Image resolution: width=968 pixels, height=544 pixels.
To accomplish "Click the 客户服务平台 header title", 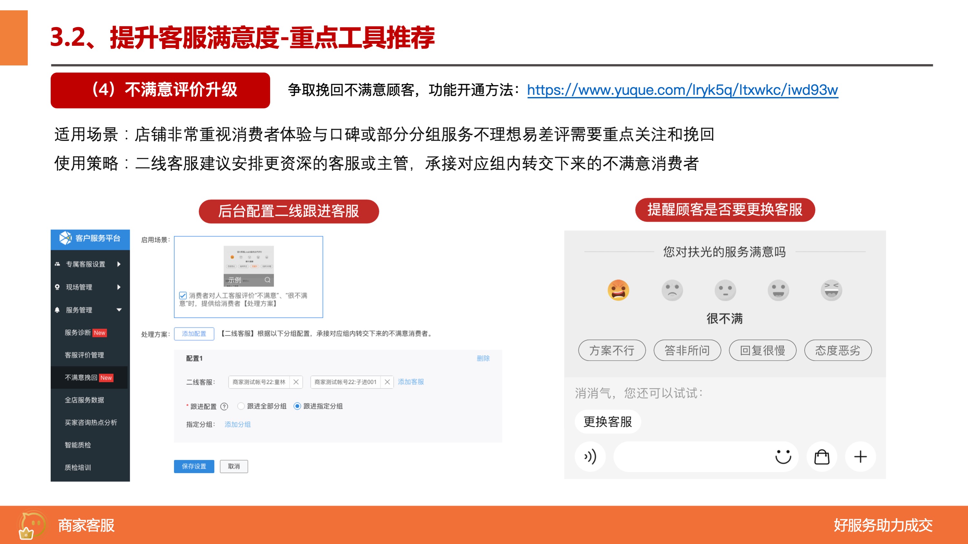I will (98, 238).
